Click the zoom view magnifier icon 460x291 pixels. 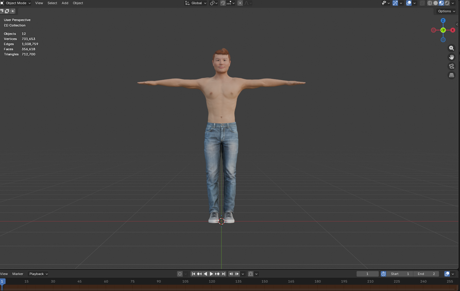point(451,48)
